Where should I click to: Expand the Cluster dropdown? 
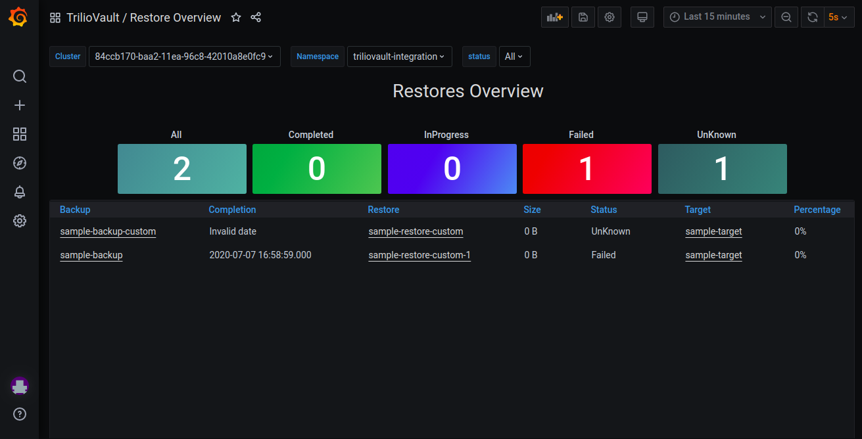[184, 57]
